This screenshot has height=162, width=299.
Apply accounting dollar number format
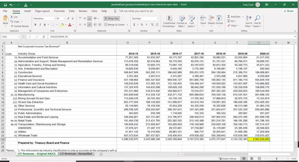[134, 25]
